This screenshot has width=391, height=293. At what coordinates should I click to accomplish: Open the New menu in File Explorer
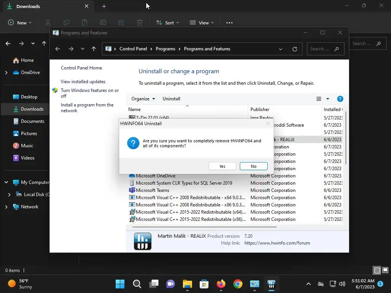pyautogui.click(x=20, y=23)
